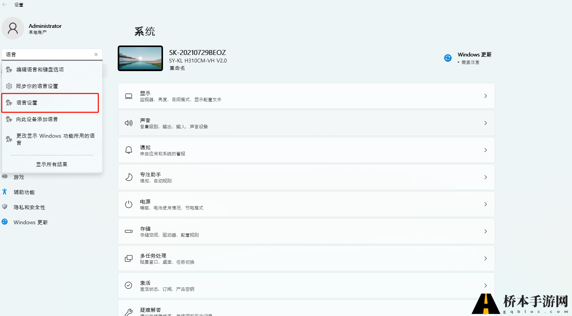Open the 专注助手 settings row

coord(306,177)
